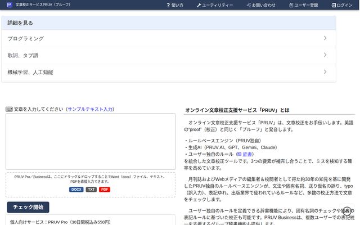Focus the main text input area
360x225 pixels.
coord(91,141)
